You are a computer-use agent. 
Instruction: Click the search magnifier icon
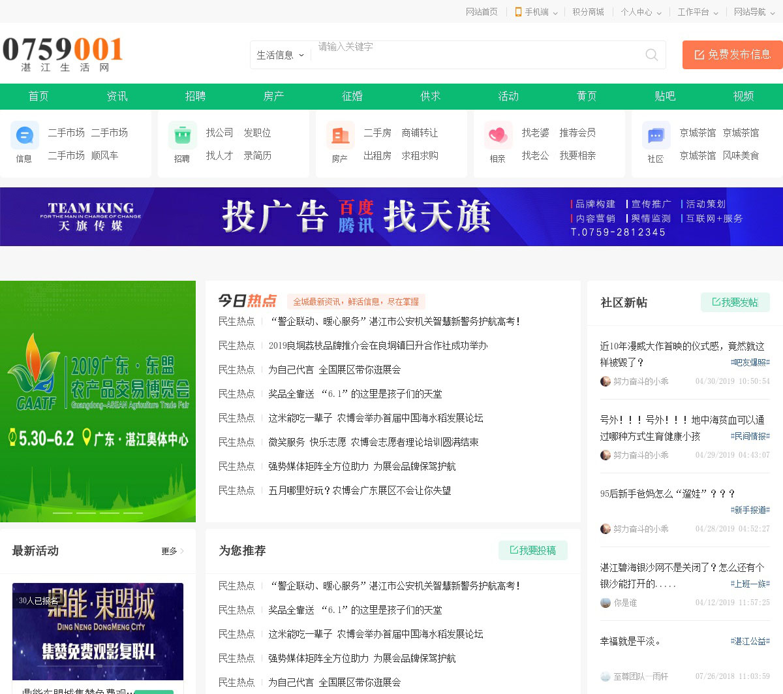click(x=651, y=55)
